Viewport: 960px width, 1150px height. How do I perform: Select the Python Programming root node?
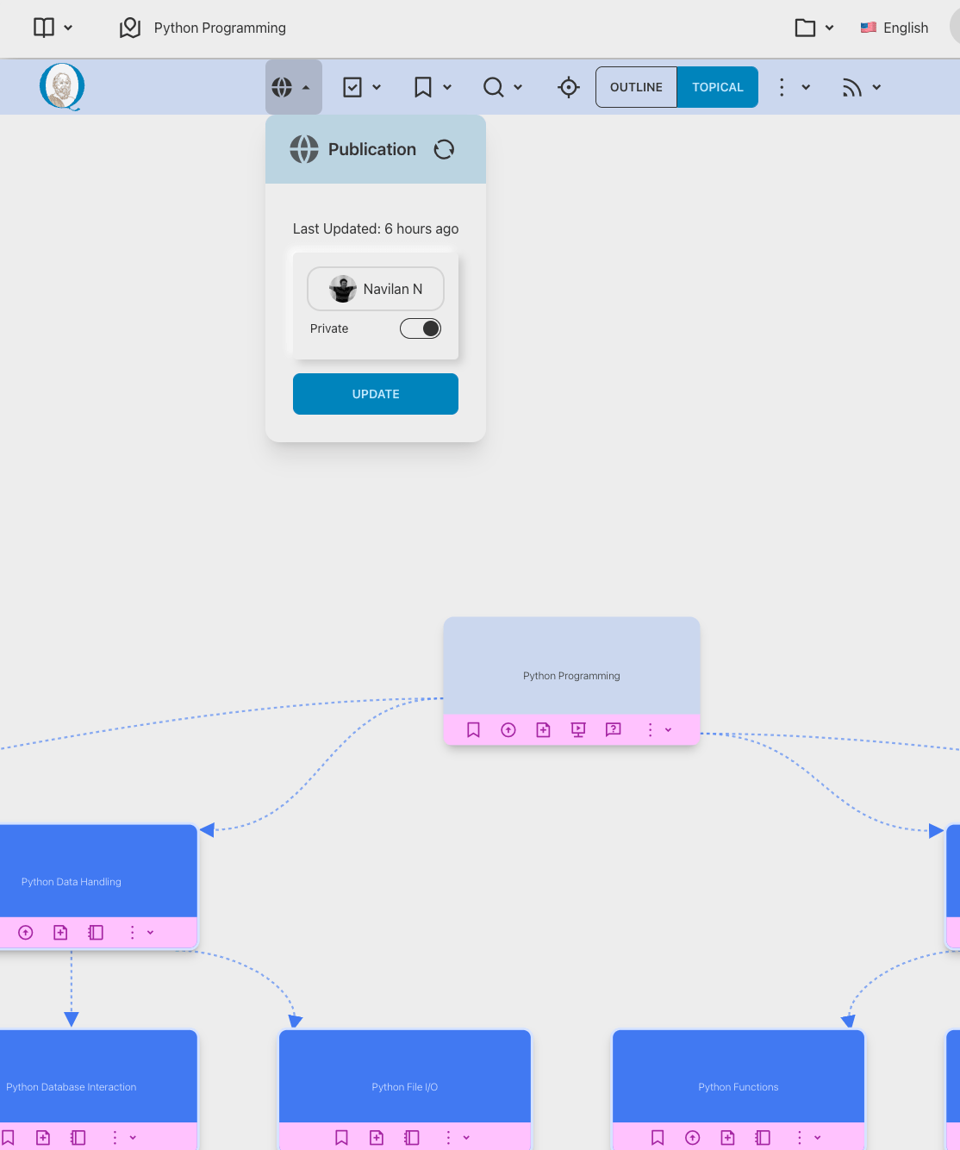(x=571, y=666)
